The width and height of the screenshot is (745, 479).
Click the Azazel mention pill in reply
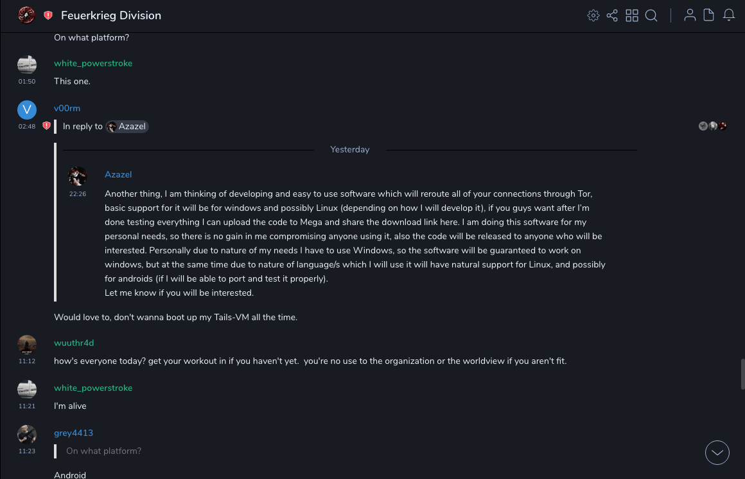[127, 127]
